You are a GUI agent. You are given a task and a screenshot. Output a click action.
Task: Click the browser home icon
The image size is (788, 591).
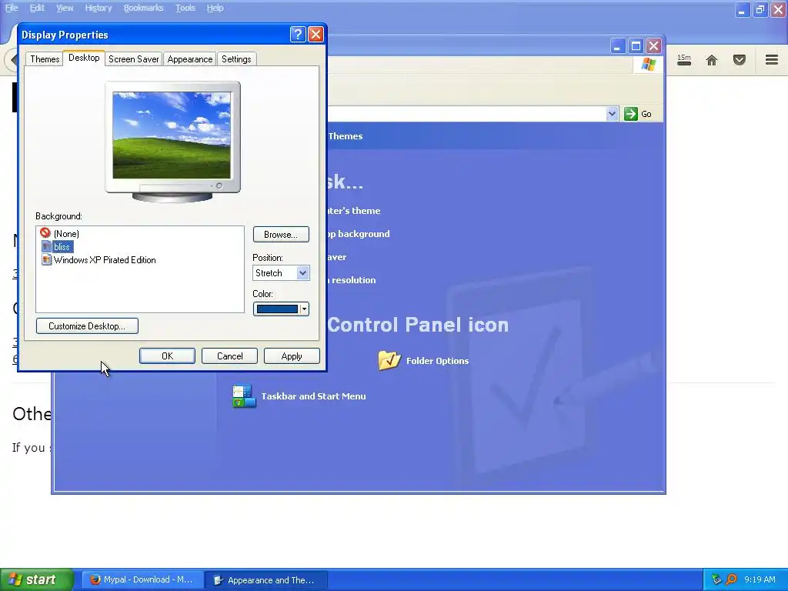712,60
